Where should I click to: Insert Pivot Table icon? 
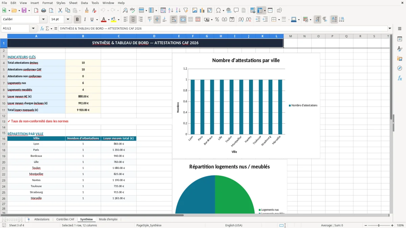coord(210,10)
